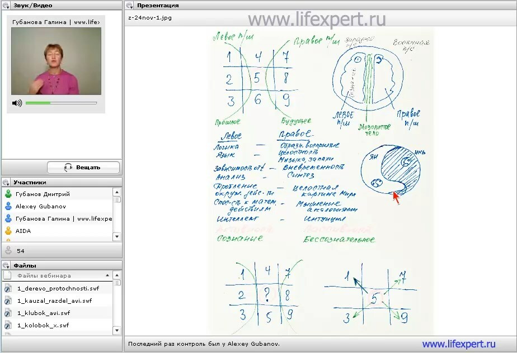The height and width of the screenshot is (353, 517).
Task: Mute the speaker volume icon
Action: click(x=17, y=103)
